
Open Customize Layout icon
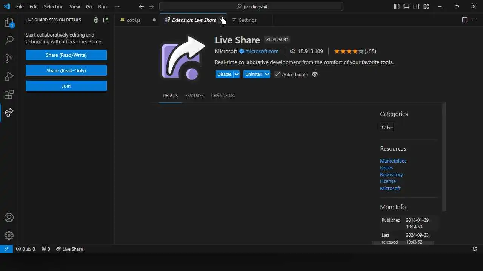point(426,6)
